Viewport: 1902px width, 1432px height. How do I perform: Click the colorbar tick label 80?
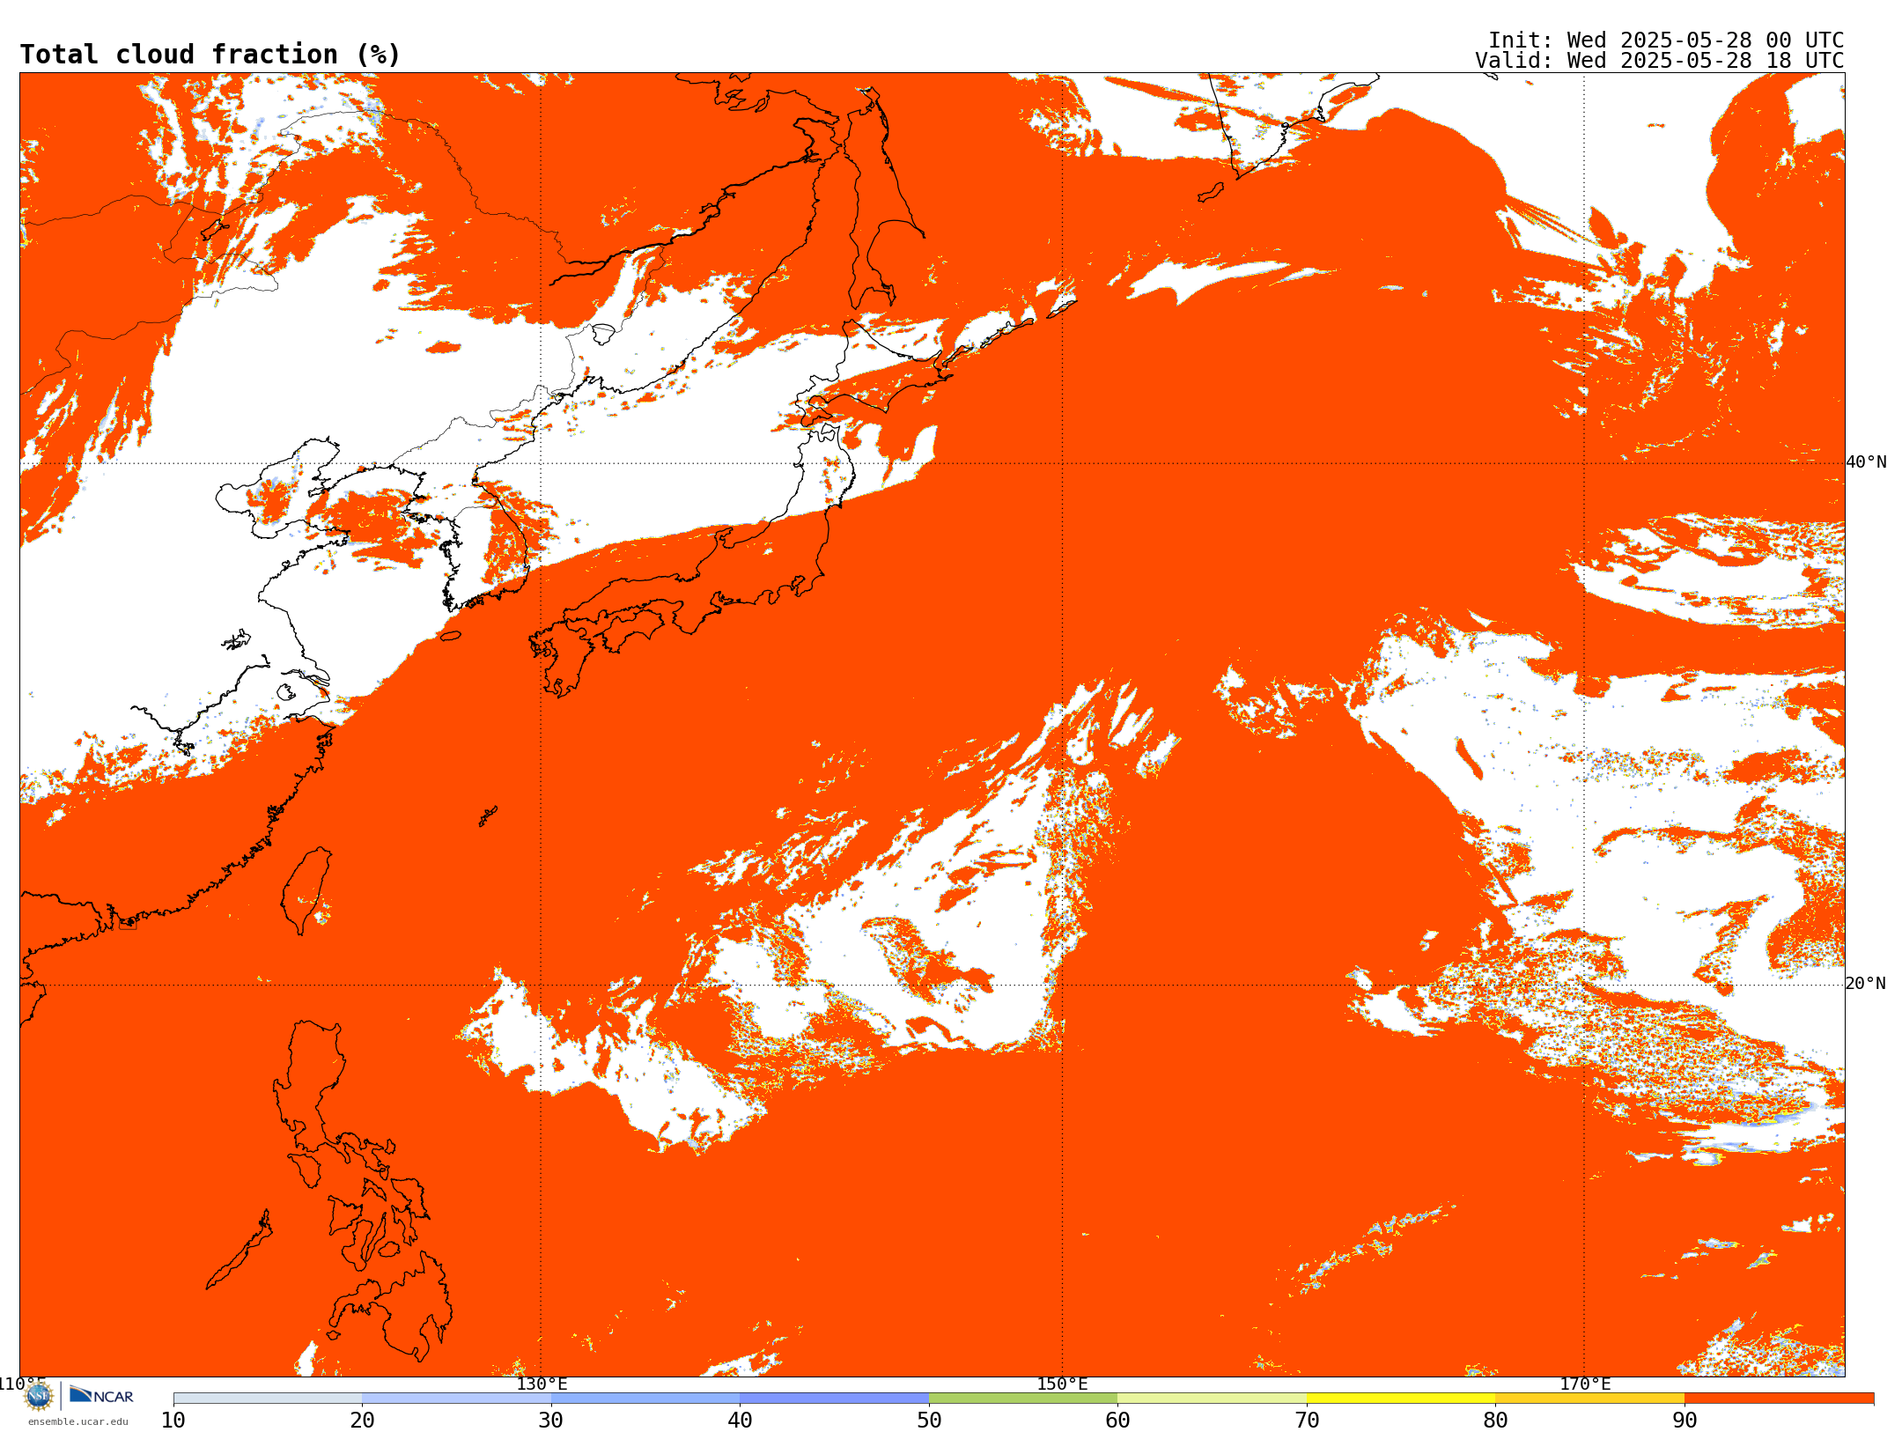(x=1495, y=1421)
